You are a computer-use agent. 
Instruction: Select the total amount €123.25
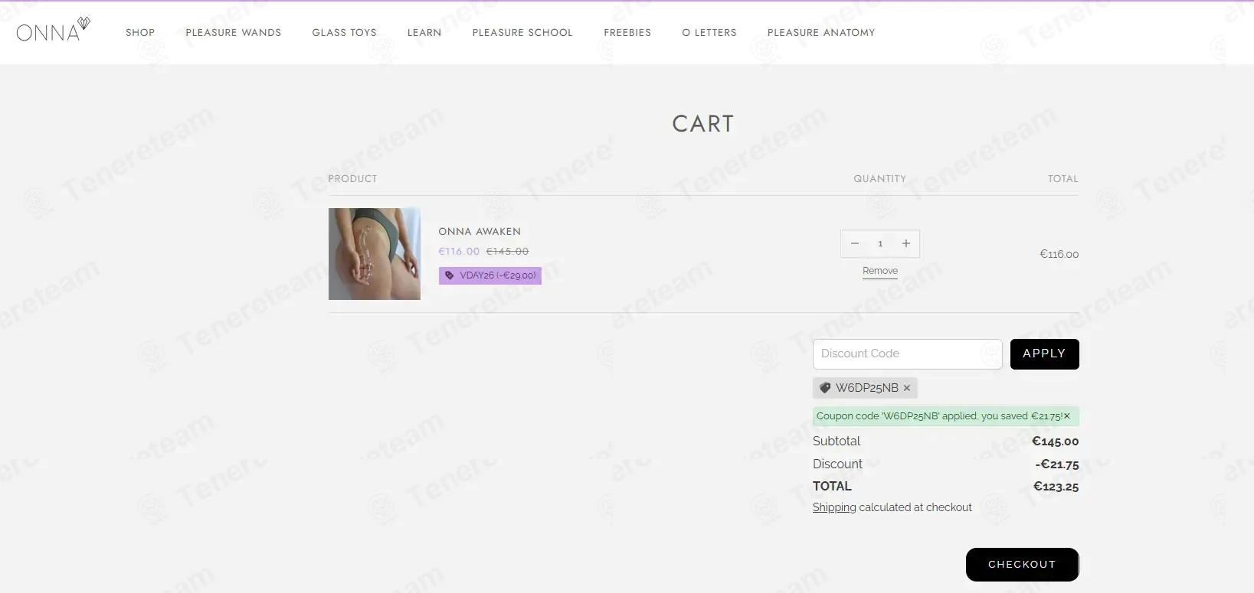click(x=1056, y=486)
